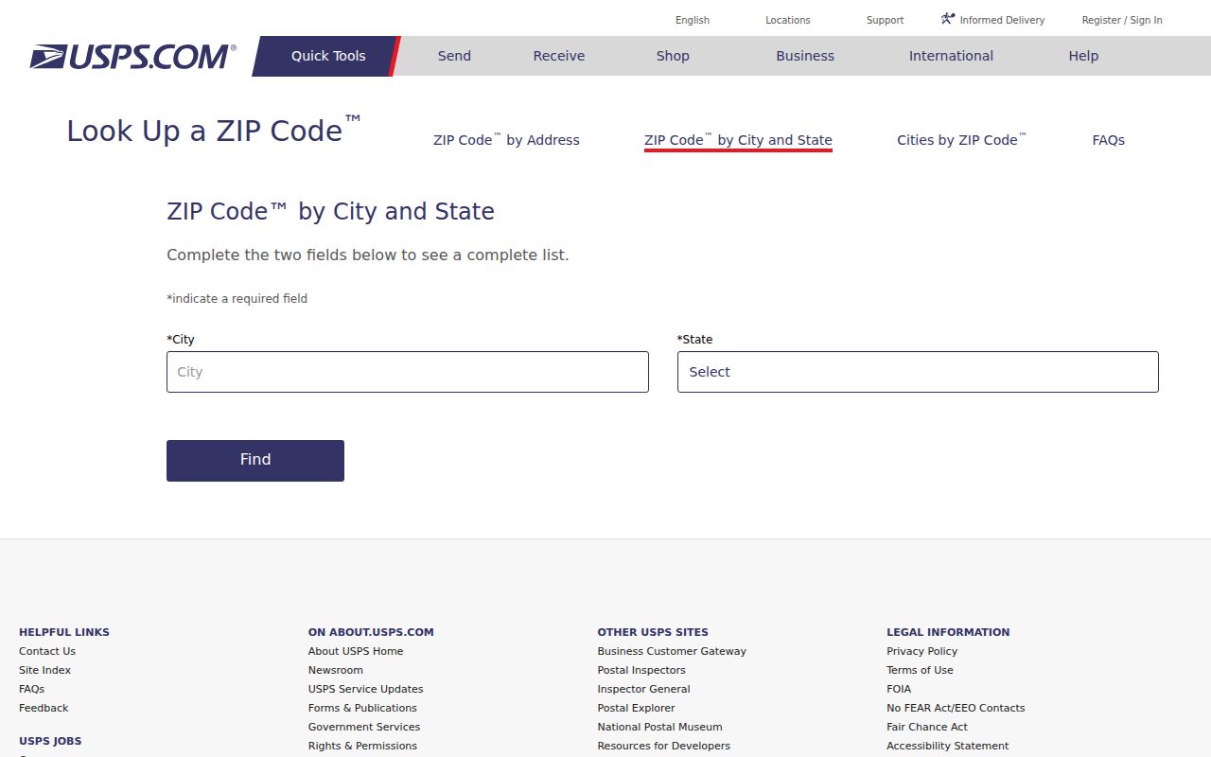Open Informed Delivery link text
1211x757 pixels.
pos(1002,20)
